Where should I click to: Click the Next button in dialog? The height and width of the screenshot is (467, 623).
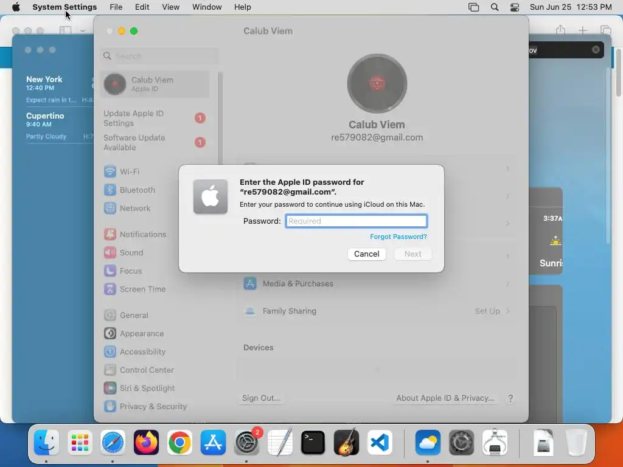(x=413, y=254)
